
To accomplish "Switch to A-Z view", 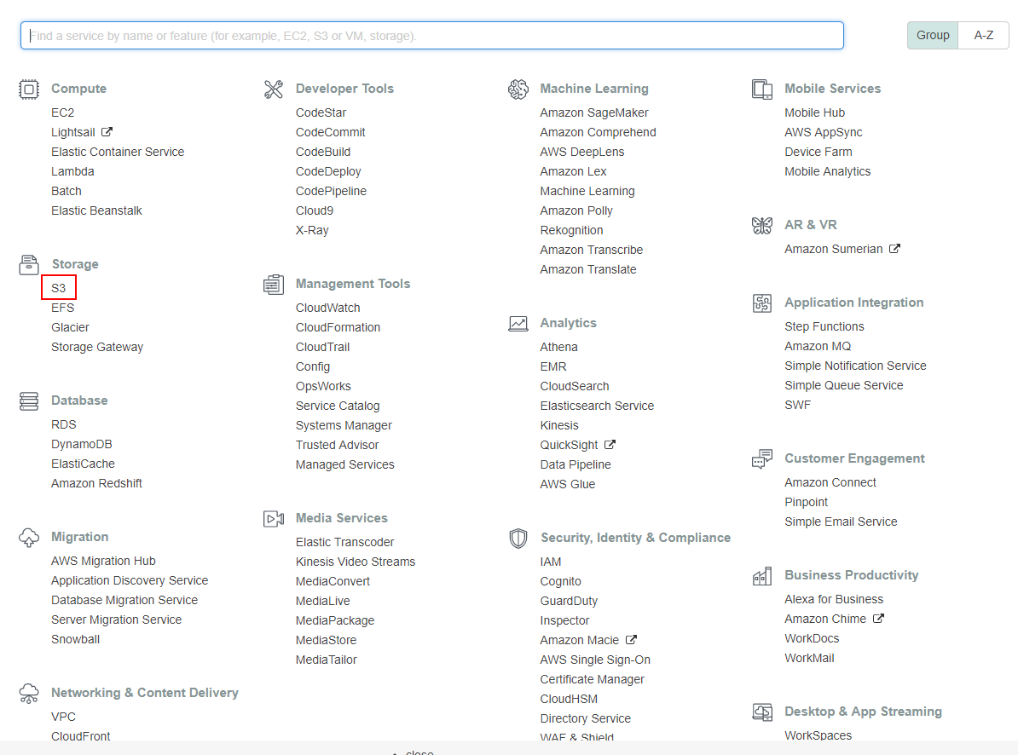I will (984, 35).
